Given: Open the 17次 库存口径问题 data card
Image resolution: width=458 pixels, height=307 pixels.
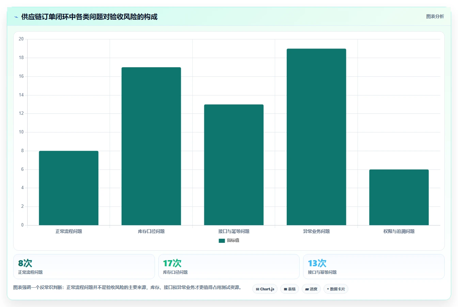Looking at the screenshot, I should tap(229, 267).
